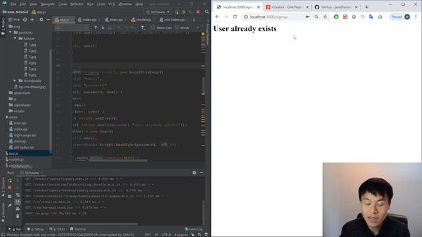Open the File menu
Image resolution: width=422 pixels, height=237 pixels.
click(x=13, y=4)
